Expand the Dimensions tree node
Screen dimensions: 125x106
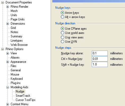[8, 24]
